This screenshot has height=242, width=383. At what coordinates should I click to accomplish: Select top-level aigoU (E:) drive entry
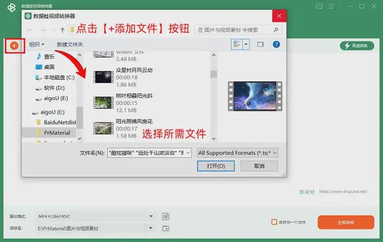(x=48, y=112)
